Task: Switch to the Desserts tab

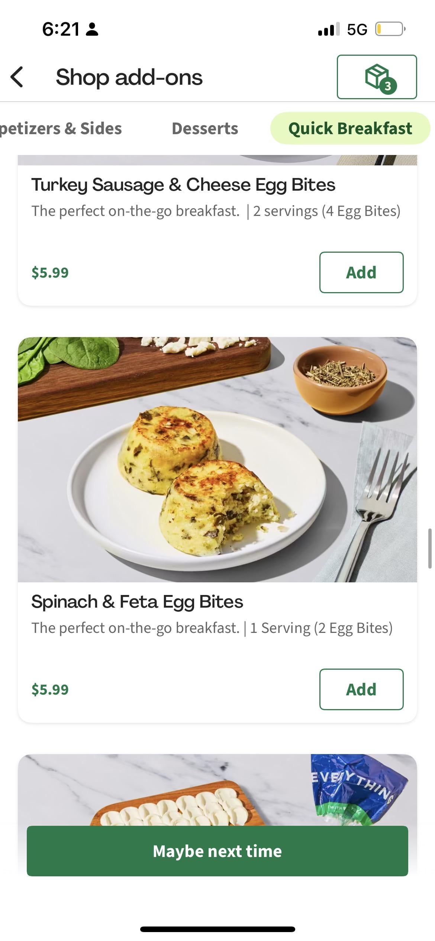Action: pos(205,129)
